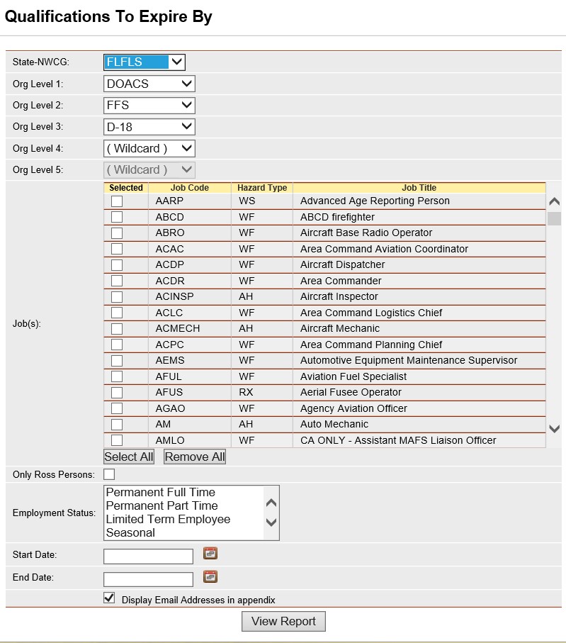This screenshot has height=643, width=566.
Task: Click the Area Command Planning Chief title
Action: (371, 345)
